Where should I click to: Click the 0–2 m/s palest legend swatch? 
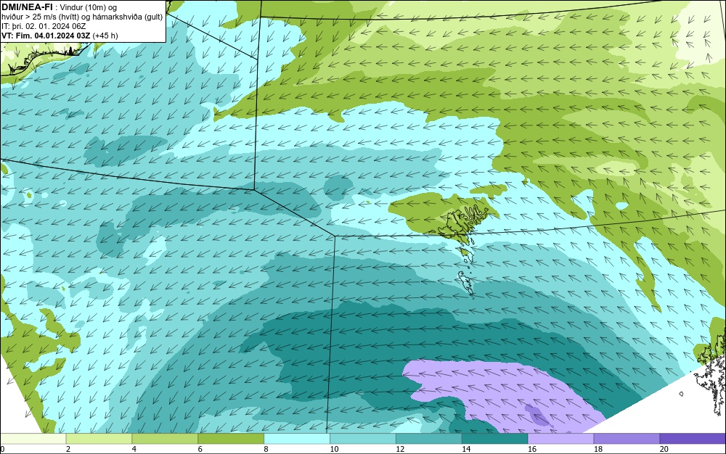(33, 439)
